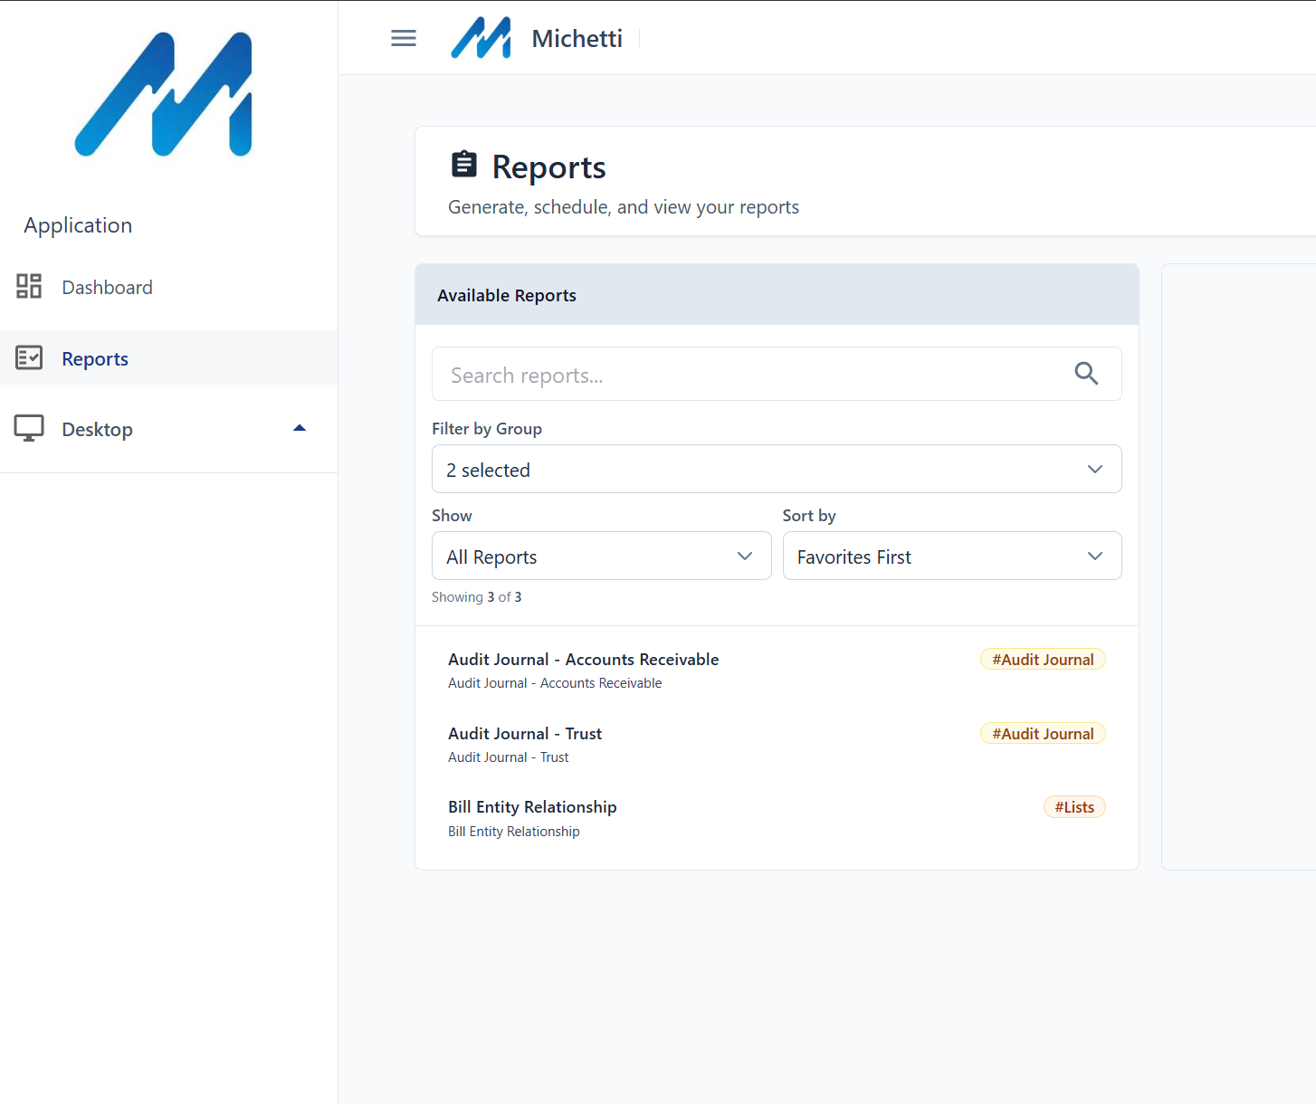Go to Dashboard in the sidebar

click(107, 288)
